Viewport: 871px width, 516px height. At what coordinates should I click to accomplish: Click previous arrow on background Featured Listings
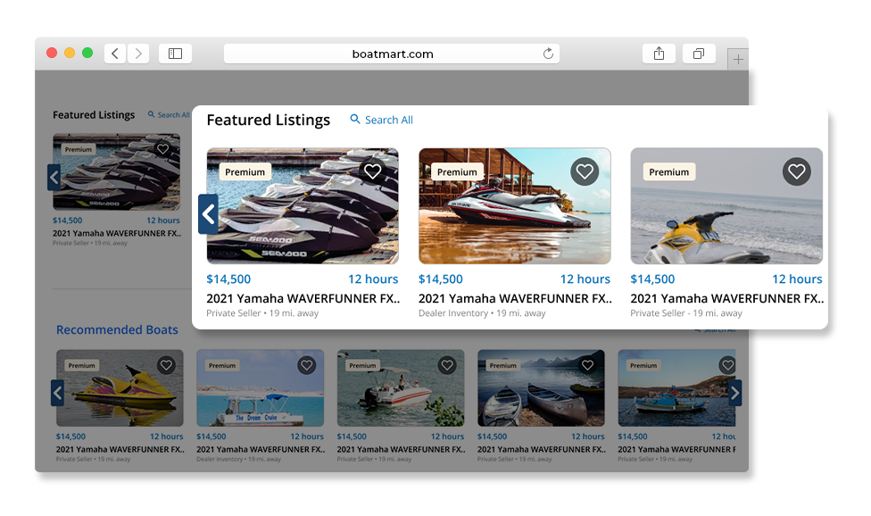pos(54,178)
